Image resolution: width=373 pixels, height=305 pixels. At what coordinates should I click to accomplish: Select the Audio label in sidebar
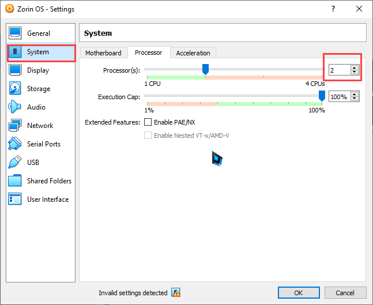[36, 107]
